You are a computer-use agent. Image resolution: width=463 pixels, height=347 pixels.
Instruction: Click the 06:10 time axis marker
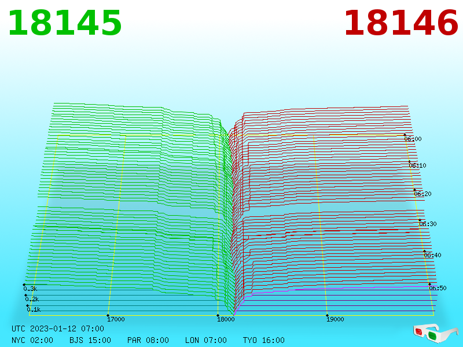tap(417, 165)
